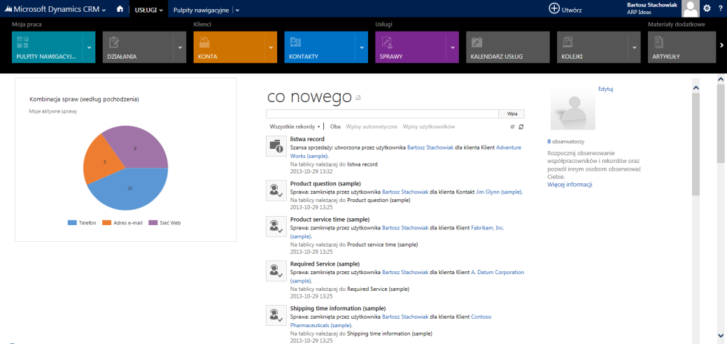Click the pop-out icon next to co nowego

click(x=358, y=97)
